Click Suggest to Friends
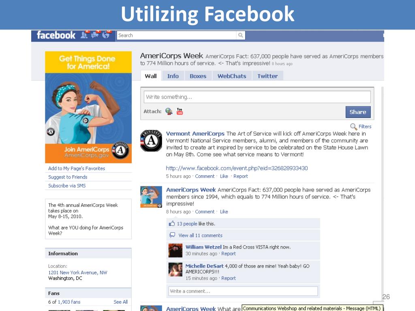 point(68,177)
